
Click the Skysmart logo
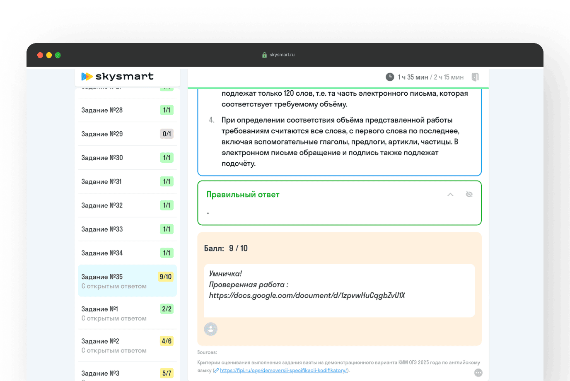117,76
